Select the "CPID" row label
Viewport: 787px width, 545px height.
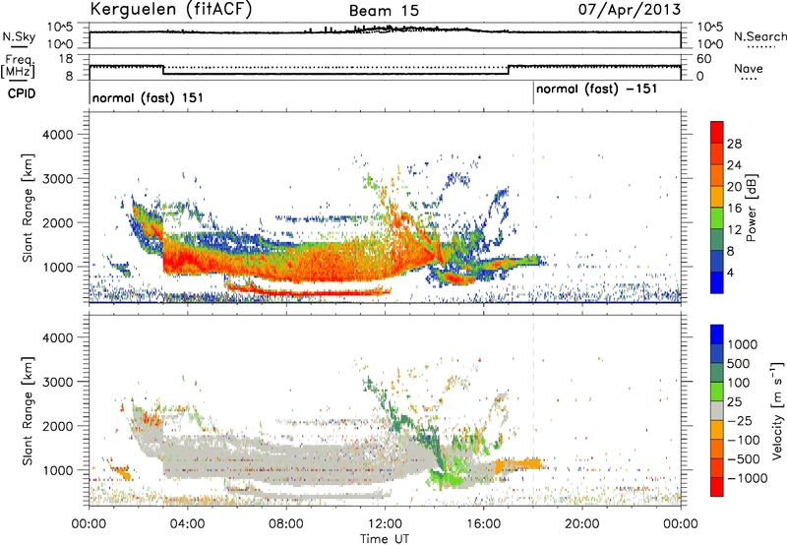coord(22,93)
